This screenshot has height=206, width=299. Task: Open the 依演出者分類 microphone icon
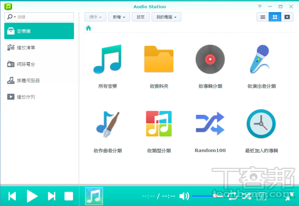tap(261, 60)
